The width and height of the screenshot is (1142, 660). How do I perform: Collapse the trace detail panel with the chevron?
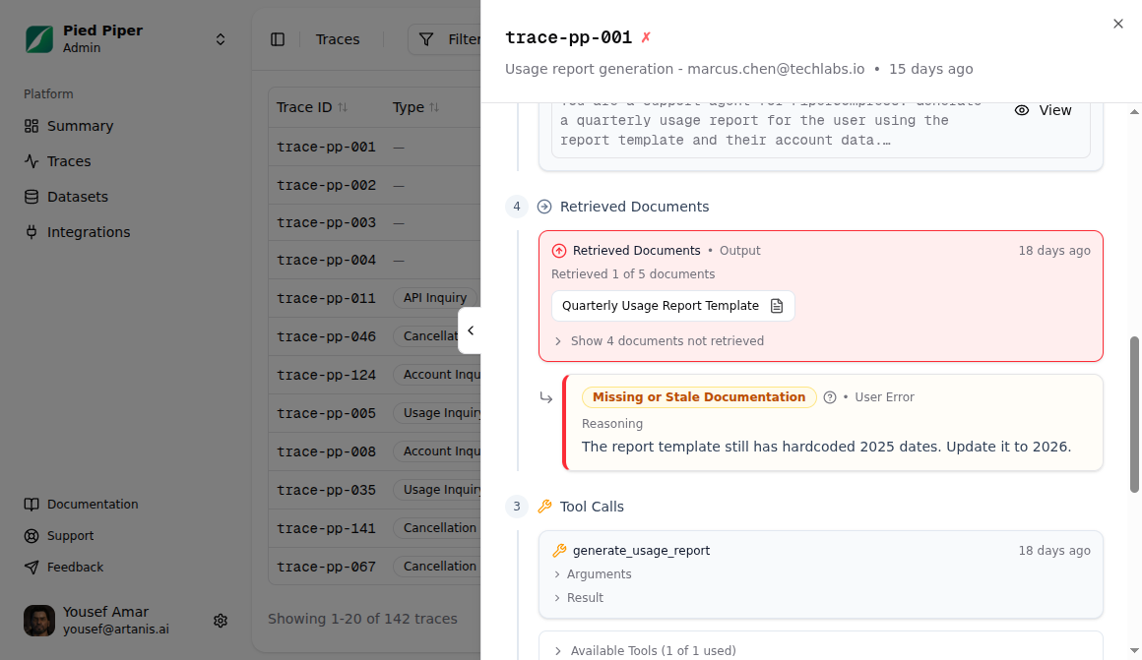471,330
